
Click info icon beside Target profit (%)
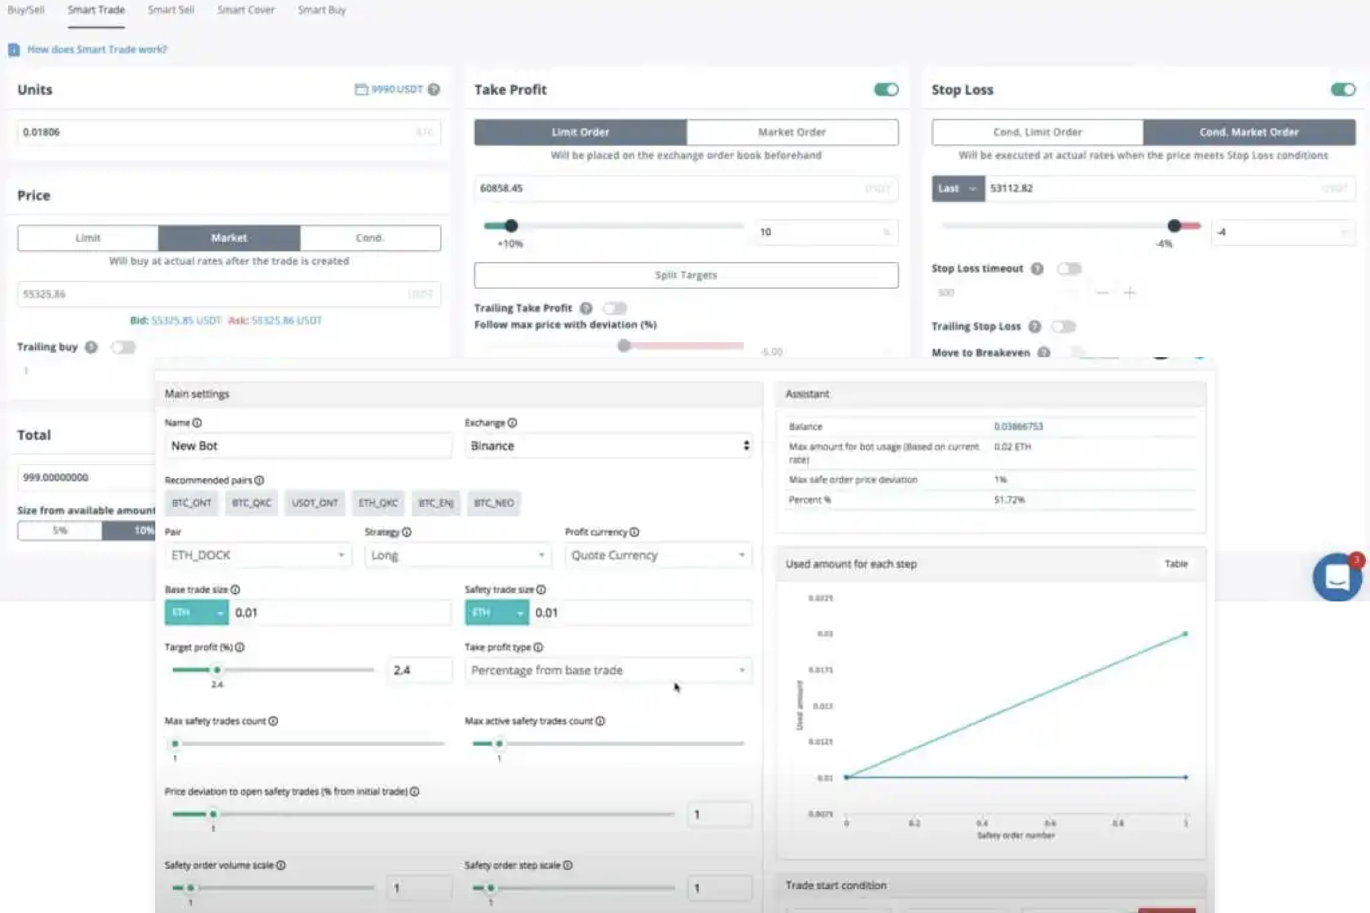click(x=240, y=647)
